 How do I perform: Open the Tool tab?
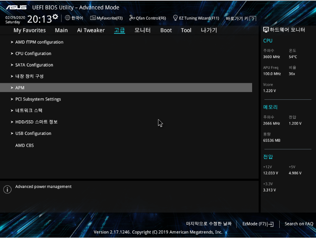pyautogui.click(x=186, y=31)
